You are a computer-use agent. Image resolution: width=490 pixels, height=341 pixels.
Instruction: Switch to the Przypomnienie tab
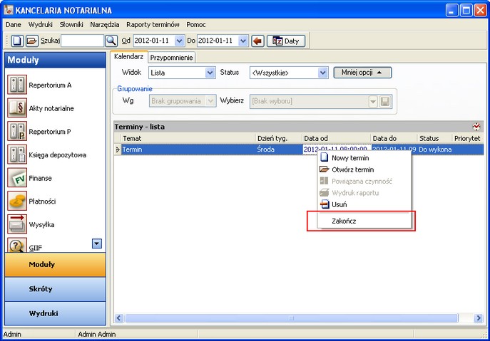click(x=172, y=58)
